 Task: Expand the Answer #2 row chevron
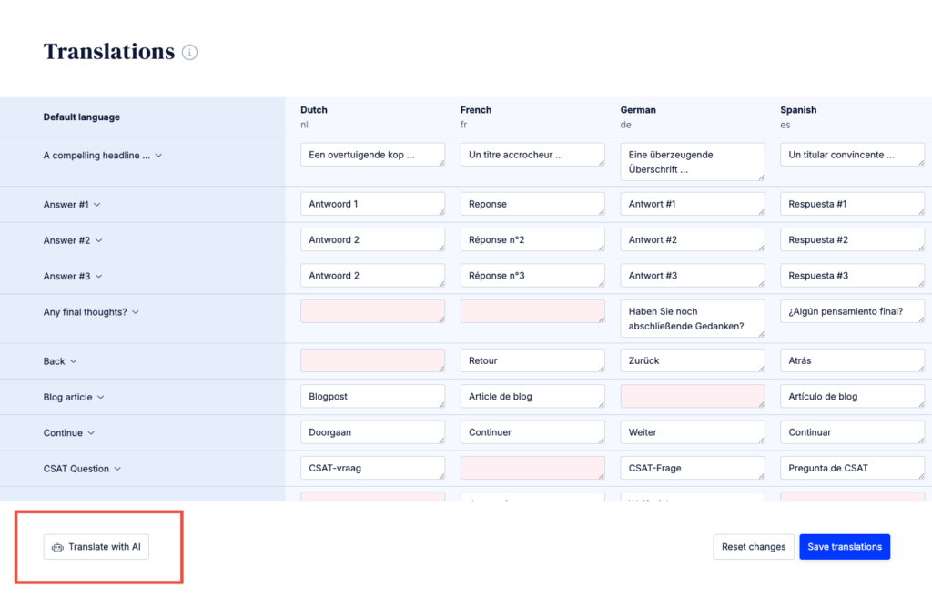coord(98,240)
